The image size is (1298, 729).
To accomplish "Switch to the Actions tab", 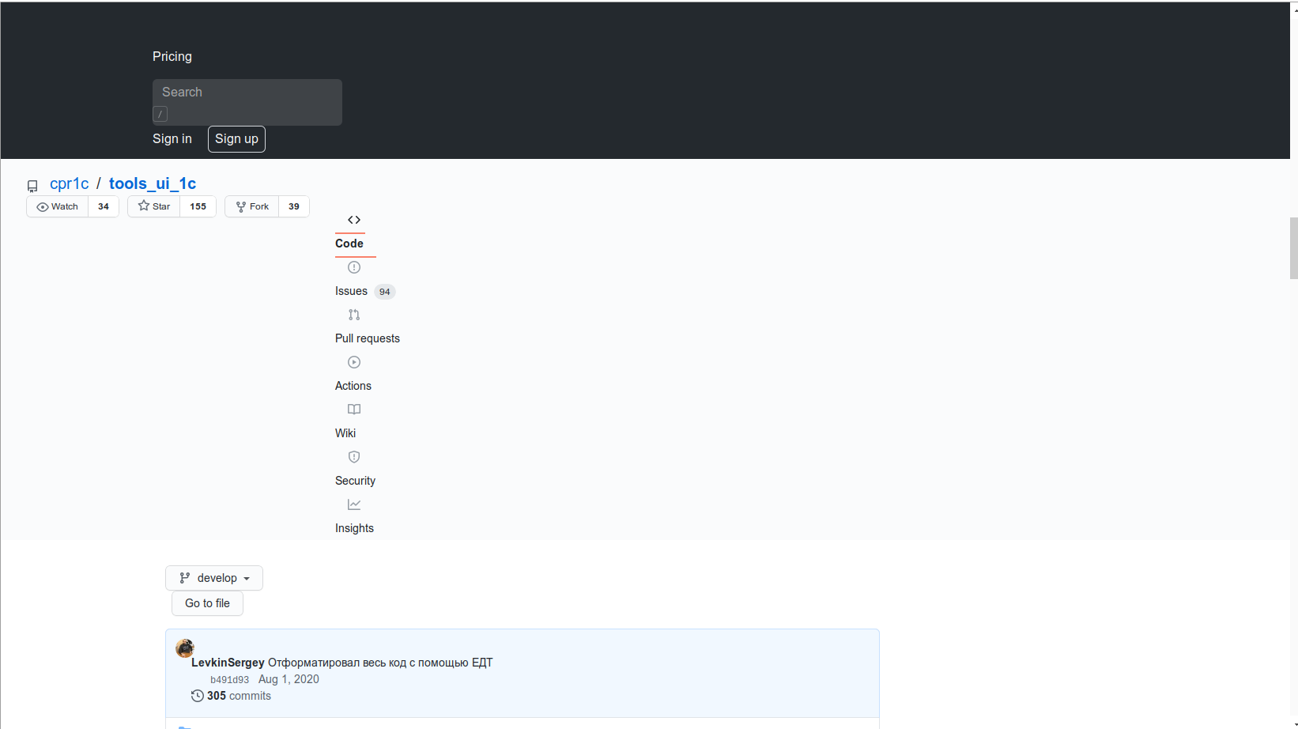I will (353, 386).
